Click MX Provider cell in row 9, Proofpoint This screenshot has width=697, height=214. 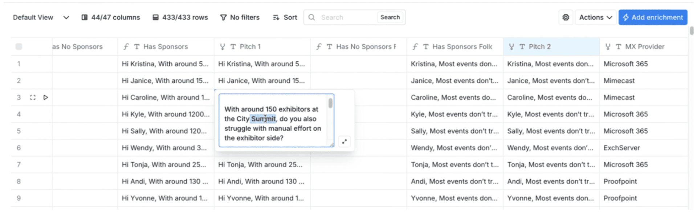[x=644, y=198]
